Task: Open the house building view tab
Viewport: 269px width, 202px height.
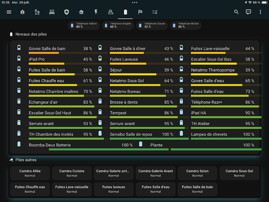Action: (x=81, y=12)
